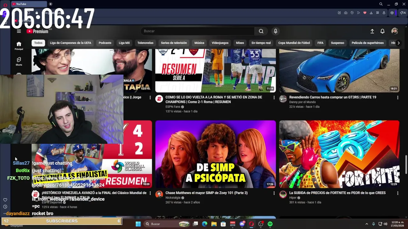Open Revendiendo Carros hasta comprar GT3RS title
408x229 pixels.
(x=333, y=97)
